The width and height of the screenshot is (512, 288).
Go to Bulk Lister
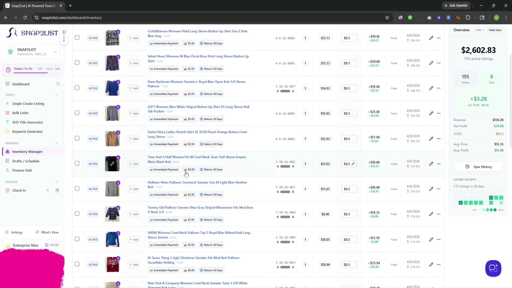(x=20, y=113)
